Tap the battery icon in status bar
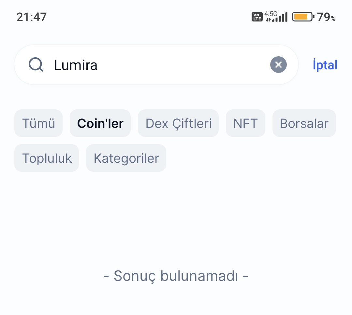Image resolution: width=352 pixels, height=315 pixels. click(x=303, y=17)
